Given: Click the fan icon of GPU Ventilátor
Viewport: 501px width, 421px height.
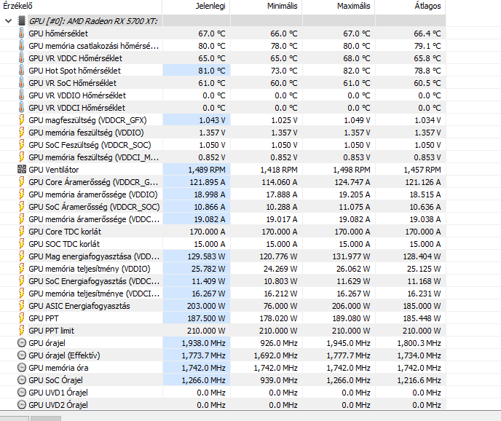Looking at the screenshot, I should [x=21, y=170].
